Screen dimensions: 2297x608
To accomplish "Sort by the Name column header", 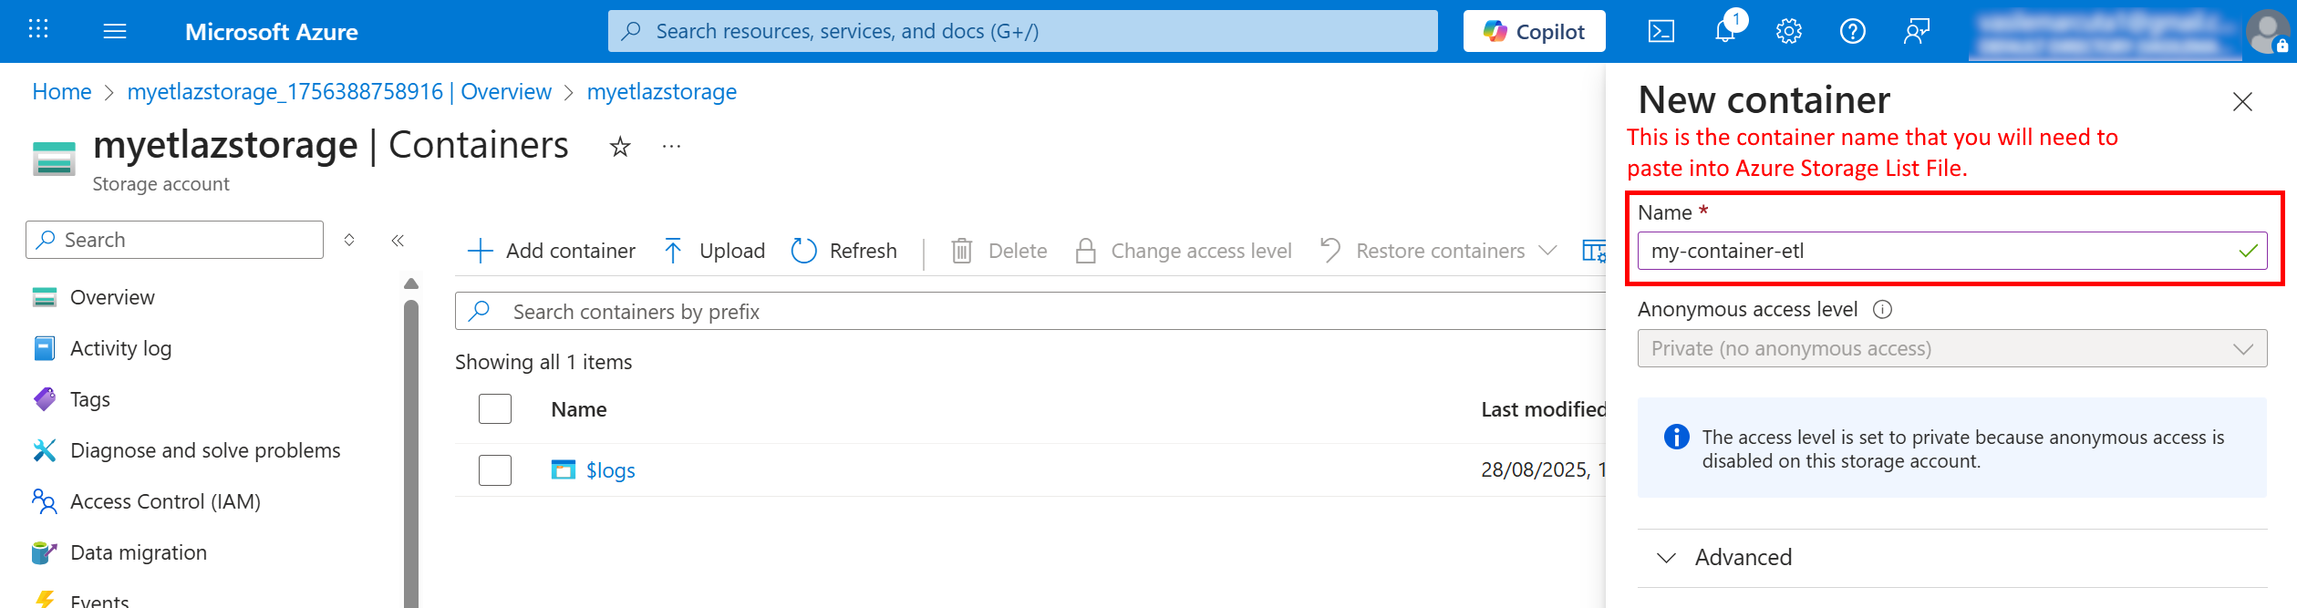I will click(x=579, y=410).
